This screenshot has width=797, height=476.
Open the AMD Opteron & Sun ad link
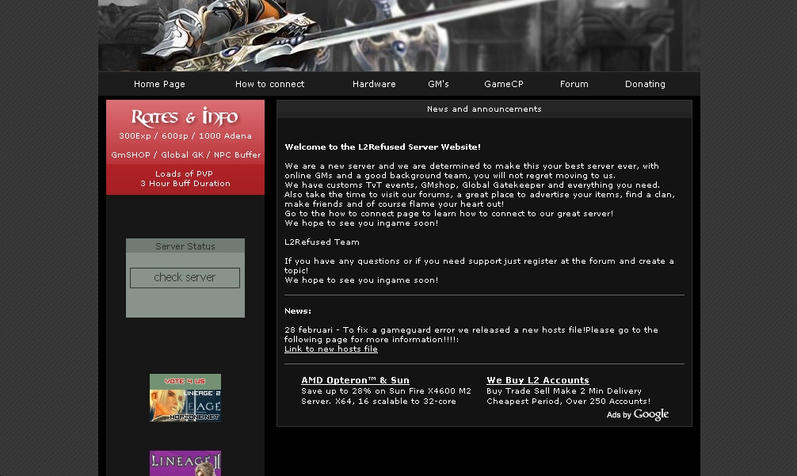[355, 380]
